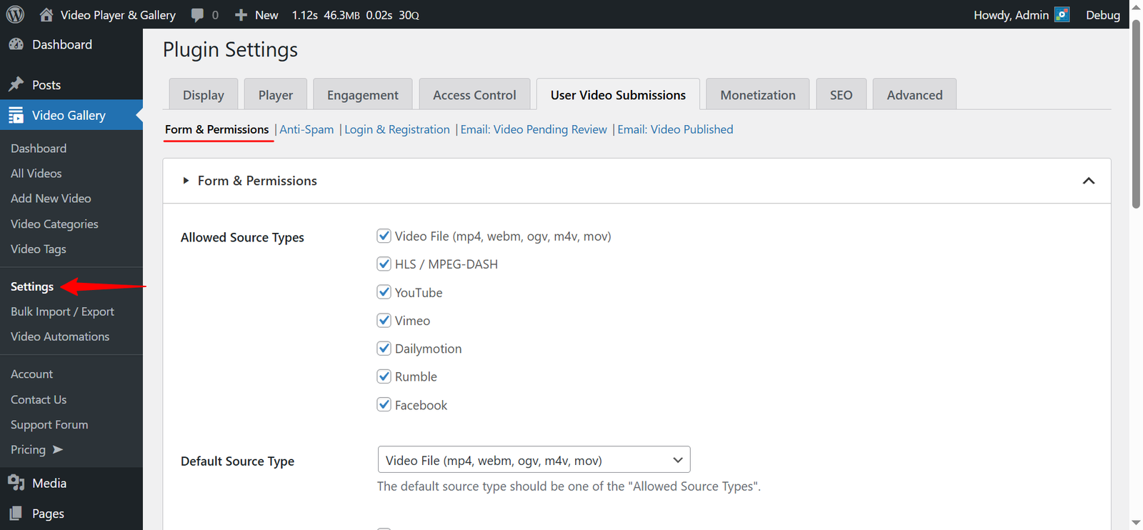Open Video Automations in sidebar

[x=60, y=336]
